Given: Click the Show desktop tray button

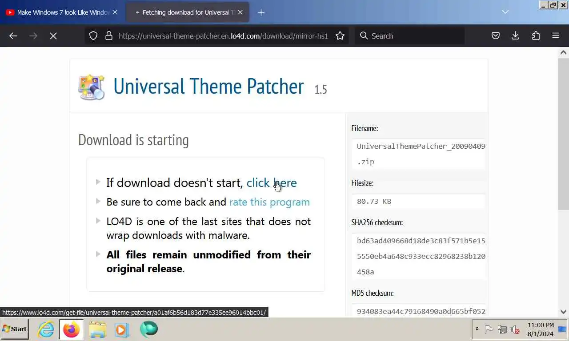Looking at the screenshot, I should (562, 329).
